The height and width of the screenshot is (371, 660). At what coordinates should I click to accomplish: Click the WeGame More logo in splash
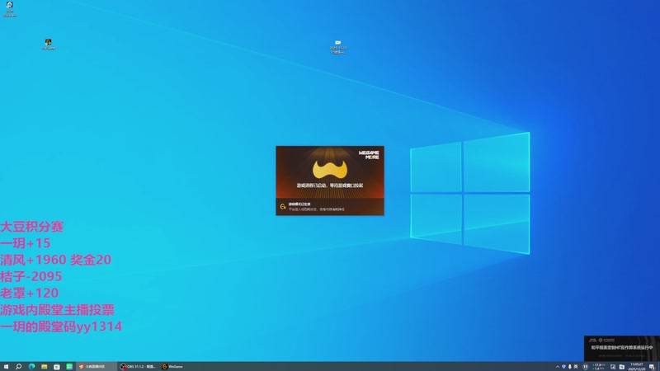click(369, 155)
